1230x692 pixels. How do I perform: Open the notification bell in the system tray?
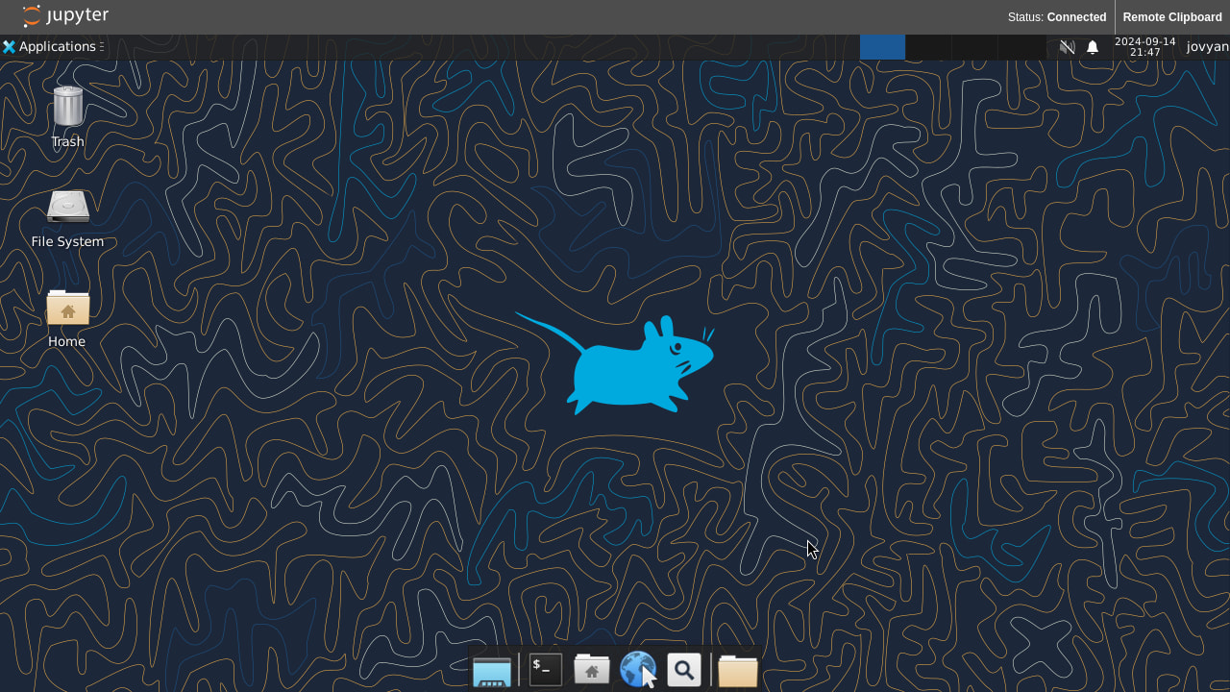click(1093, 46)
